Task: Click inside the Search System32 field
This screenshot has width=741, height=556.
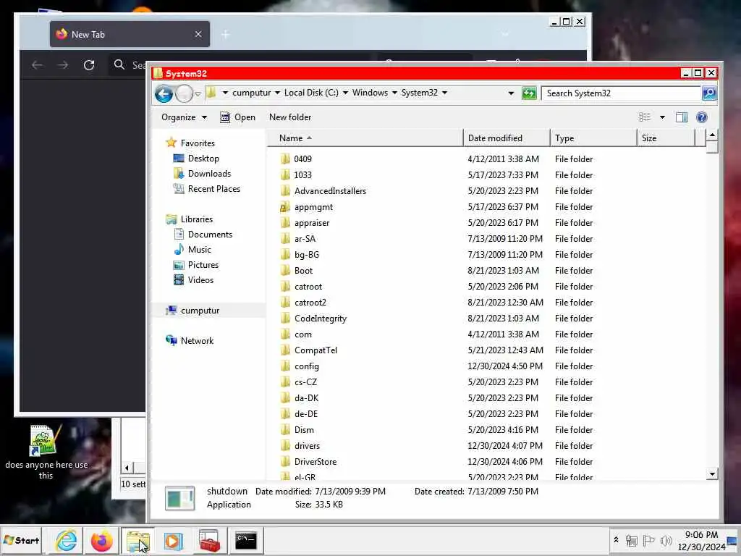Action: (x=621, y=93)
